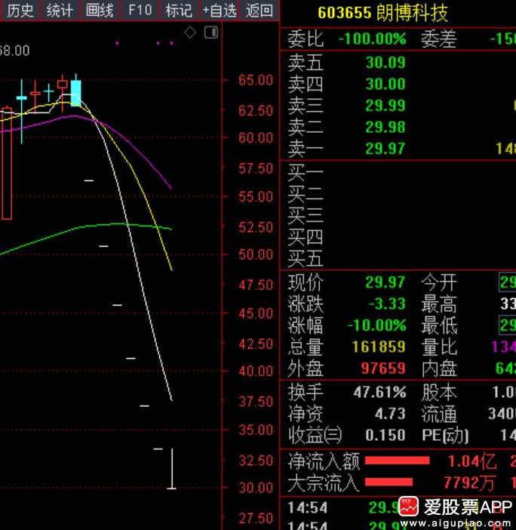The height and width of the screenshot is (530, 516).
Task: Click 涨跌 value -3.33
Action: tap(387, 304)
